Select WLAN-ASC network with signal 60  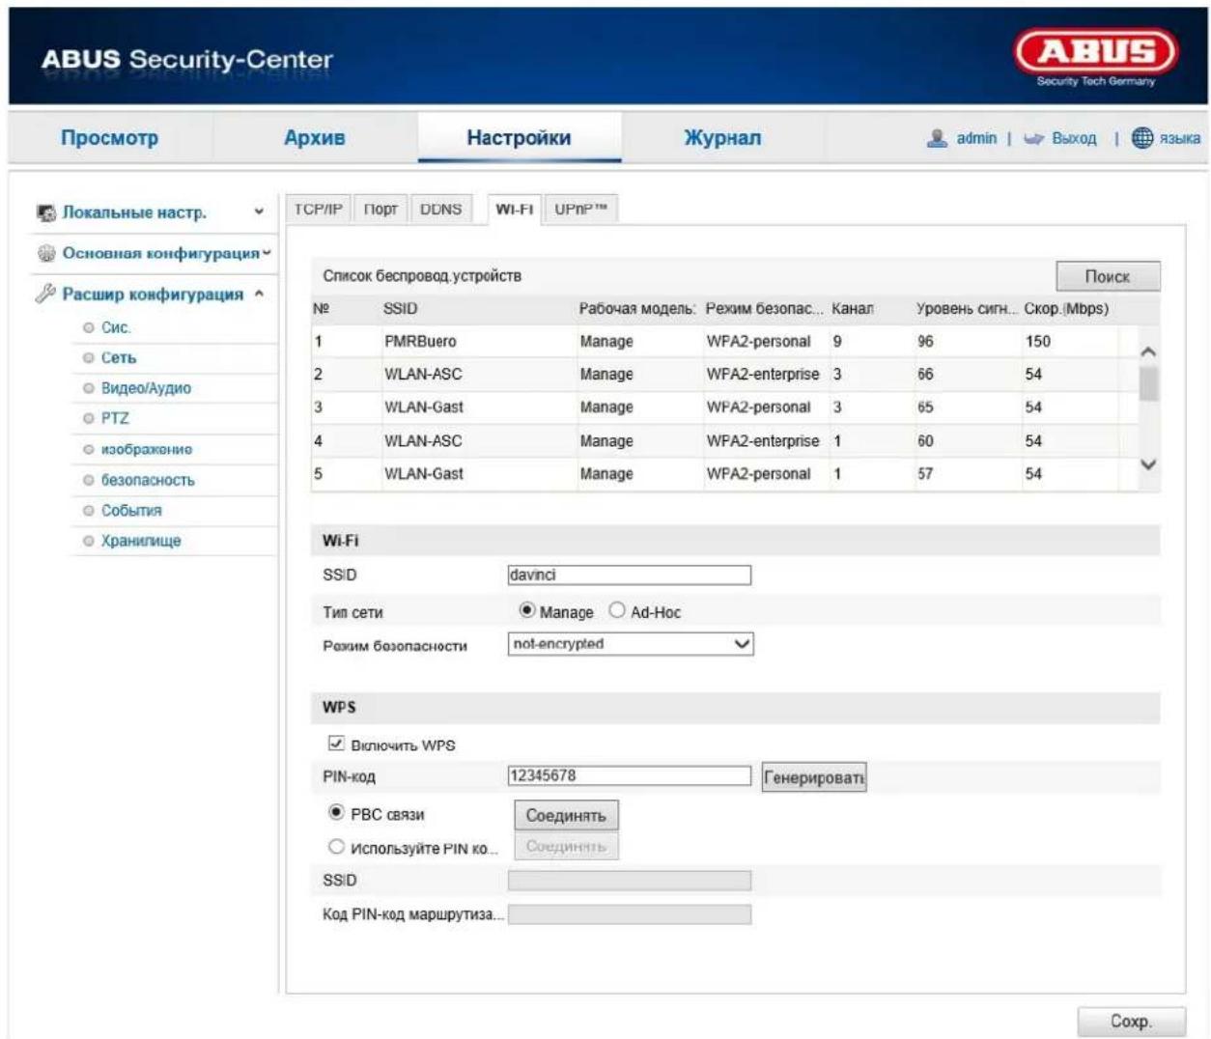[724, 440]
